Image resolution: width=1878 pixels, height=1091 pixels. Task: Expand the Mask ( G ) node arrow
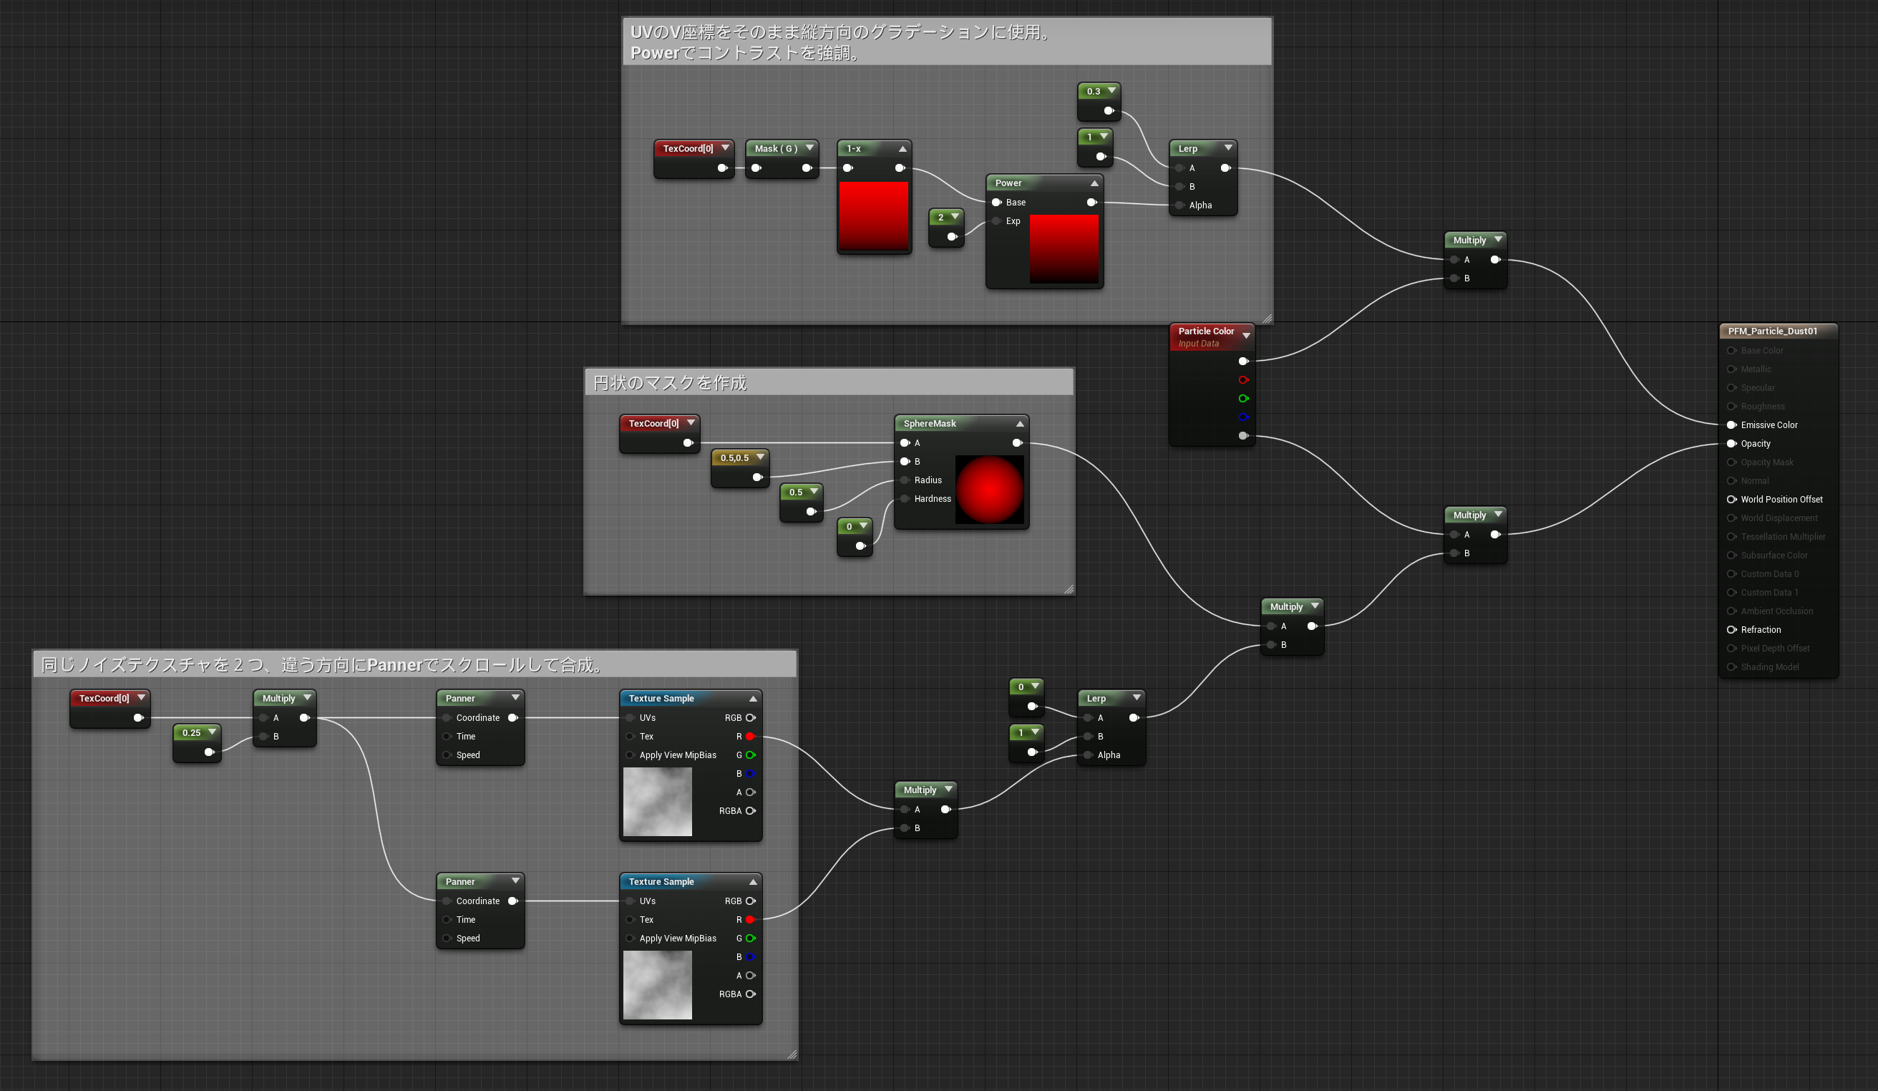point(809,148)
